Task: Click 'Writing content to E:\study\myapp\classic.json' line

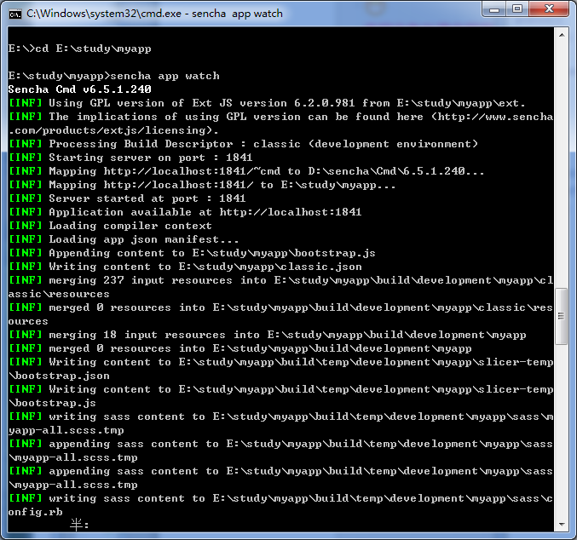Action: tap(185, 267)
